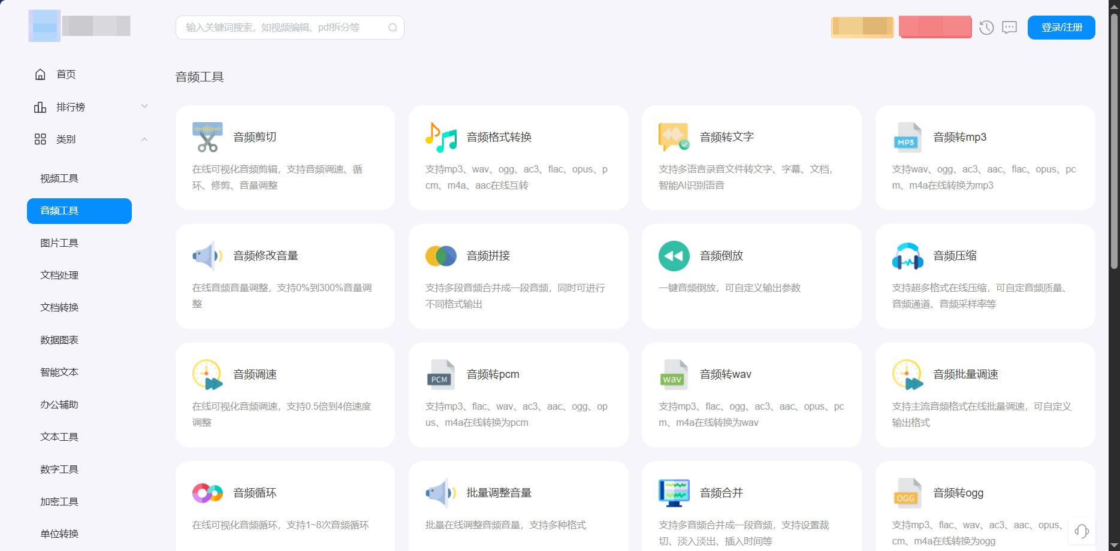Click the 音频倒放 rewind icon
The width and height of the screenshot is (1120, 551).
(674, 256)
